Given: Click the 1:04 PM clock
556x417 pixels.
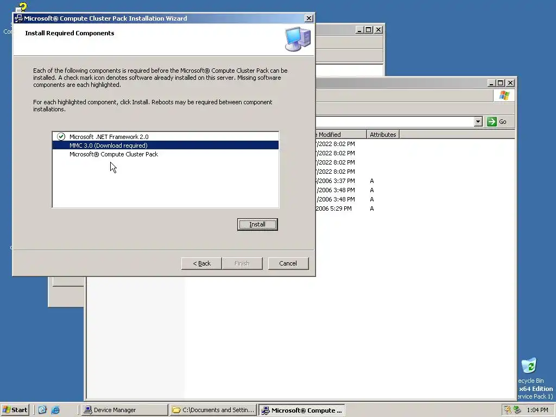Looking at the screenshot, I should tap(538, 410).
